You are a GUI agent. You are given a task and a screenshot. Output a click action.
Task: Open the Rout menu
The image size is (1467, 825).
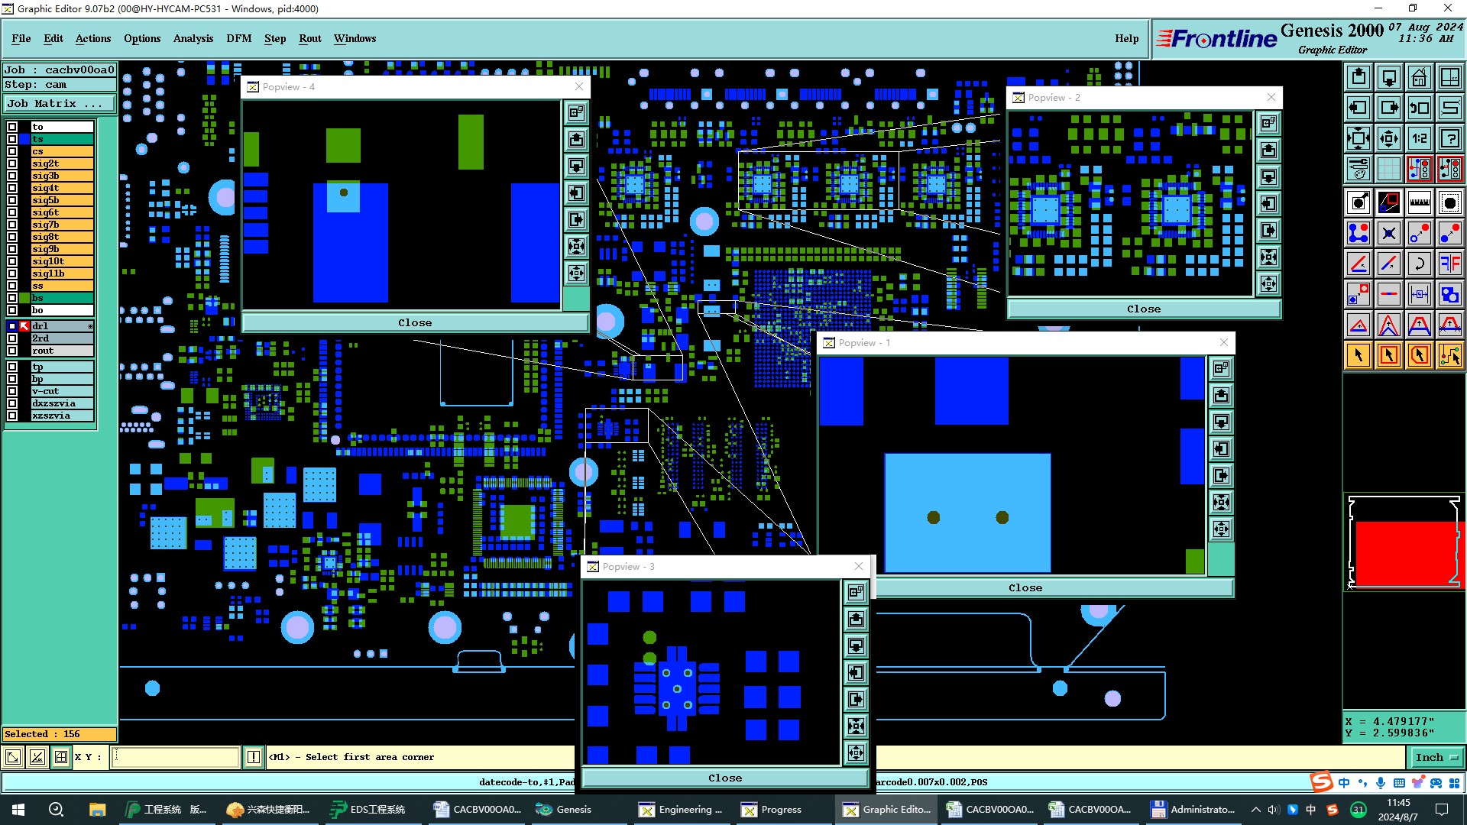click(310, 38)
